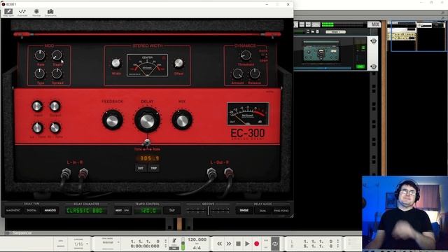Click the MOD Type knob

40,73
